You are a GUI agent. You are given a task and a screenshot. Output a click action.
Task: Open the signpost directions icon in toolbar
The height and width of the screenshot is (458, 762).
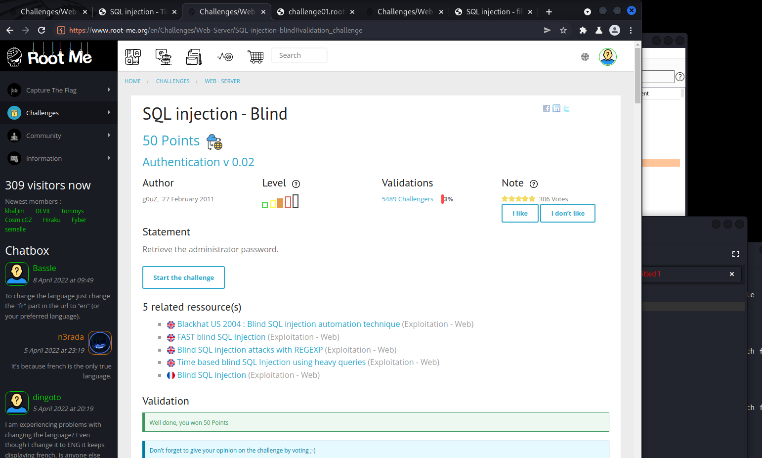pos(164,57)
